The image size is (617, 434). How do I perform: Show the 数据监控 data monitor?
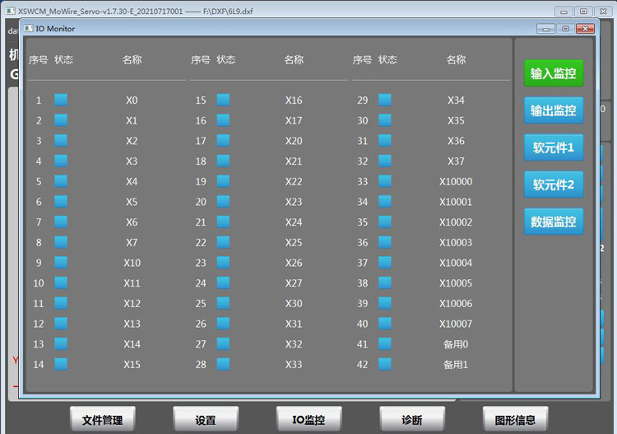pos(554,222)
